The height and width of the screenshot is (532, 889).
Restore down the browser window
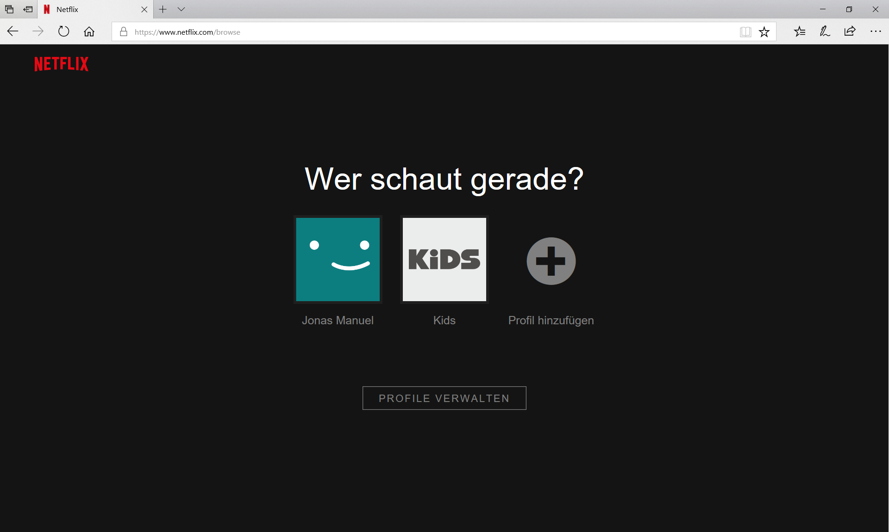coord(849,9)
